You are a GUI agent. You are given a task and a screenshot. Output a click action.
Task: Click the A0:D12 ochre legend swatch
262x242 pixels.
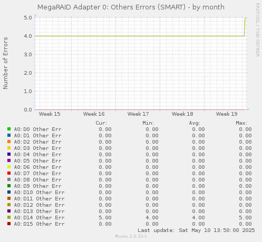point(9,205)
